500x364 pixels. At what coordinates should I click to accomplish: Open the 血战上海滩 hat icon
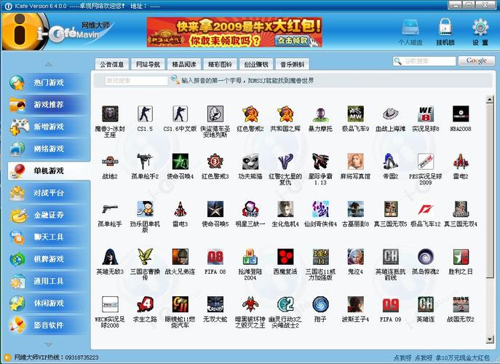tap(391, 114)
